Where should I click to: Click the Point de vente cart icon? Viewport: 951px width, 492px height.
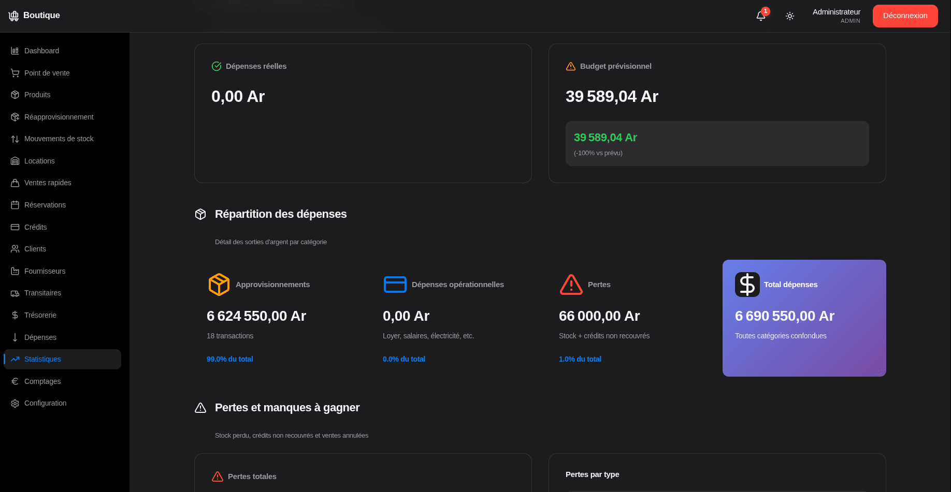point(15,73)
